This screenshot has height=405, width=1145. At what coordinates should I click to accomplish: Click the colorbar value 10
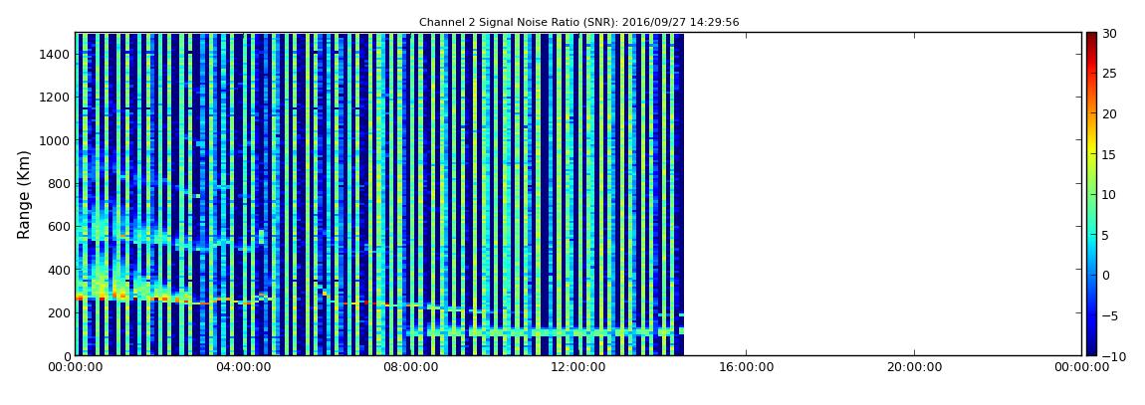1109,195
